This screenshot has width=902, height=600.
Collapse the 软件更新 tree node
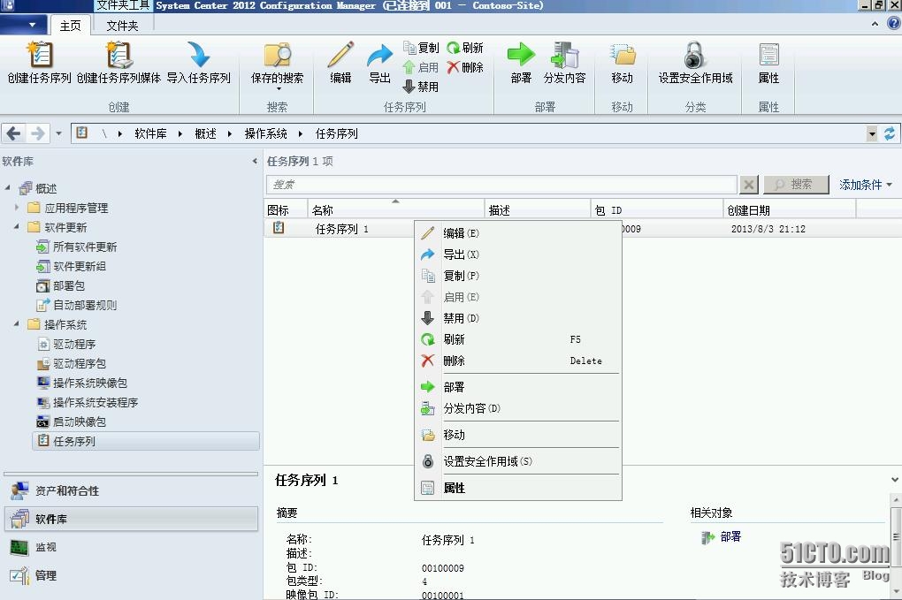pyautogui.click(x=16, y=227)
